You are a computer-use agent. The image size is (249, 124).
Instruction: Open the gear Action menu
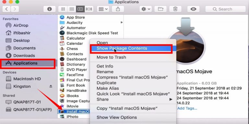click(x=146, y=9)
